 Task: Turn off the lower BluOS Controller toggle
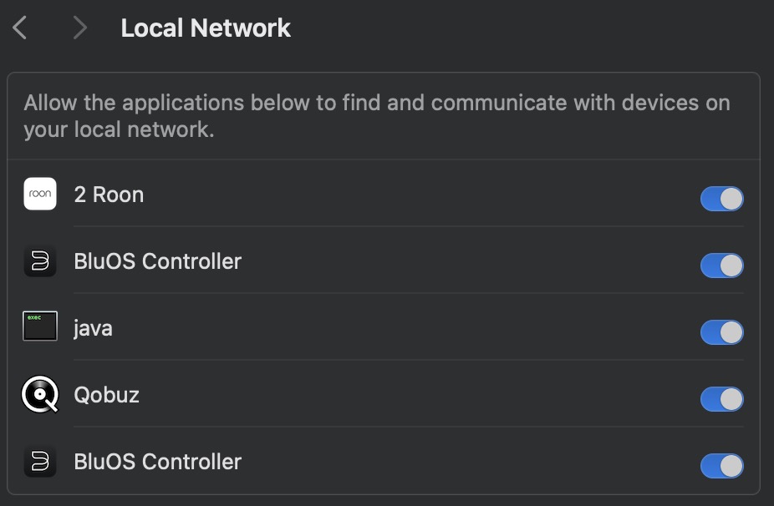click(x=721, y=466)
